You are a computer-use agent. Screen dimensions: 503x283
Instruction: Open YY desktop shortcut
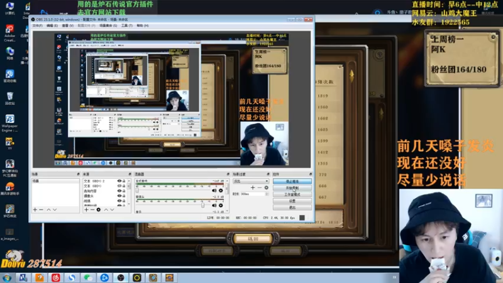[x=9, y=144]
